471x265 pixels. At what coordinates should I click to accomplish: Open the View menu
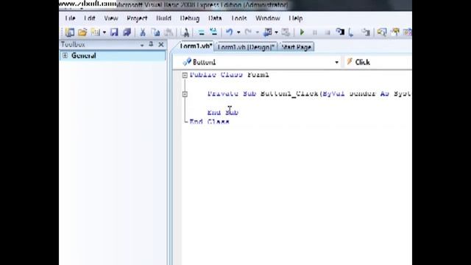click(x=111, y=18)
